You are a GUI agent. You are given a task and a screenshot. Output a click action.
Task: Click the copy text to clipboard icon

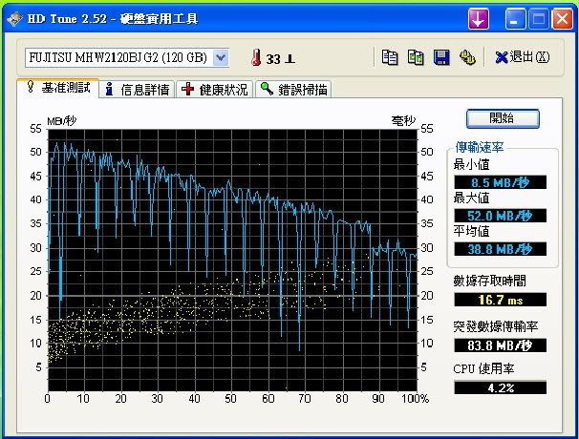click(389, 58)
